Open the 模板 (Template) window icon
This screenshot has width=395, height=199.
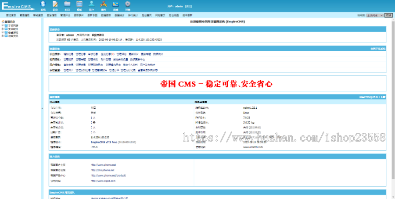(79, 4)
